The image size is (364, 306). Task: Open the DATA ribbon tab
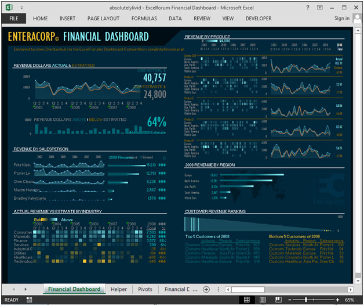(x=175, y=19)
